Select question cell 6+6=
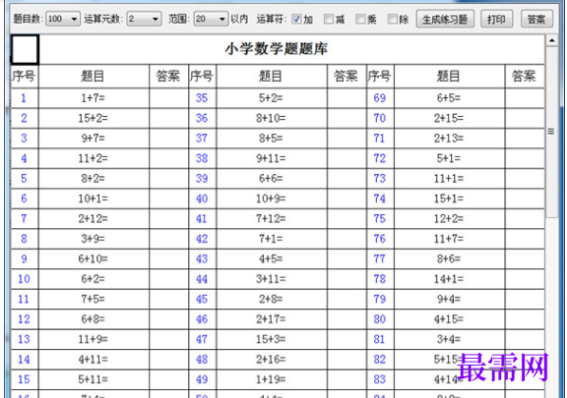 click(272, 179)
